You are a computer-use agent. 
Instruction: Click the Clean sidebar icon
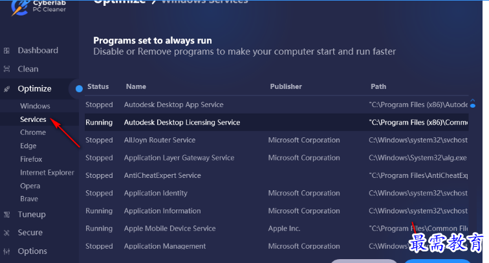[6, 69]
